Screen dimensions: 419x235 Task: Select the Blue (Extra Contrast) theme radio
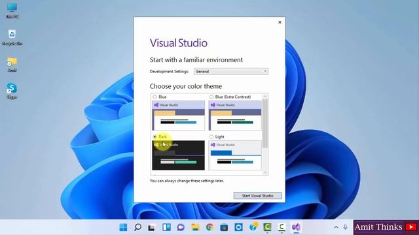211,97
